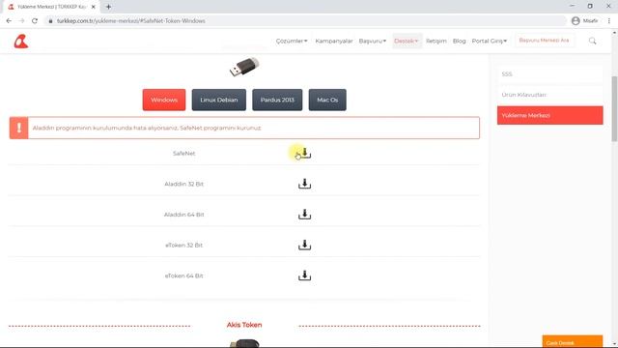Screen dimensions: 618x348
Task: Open the Kampanyalar menu item
Action: [x=334, y=41]
